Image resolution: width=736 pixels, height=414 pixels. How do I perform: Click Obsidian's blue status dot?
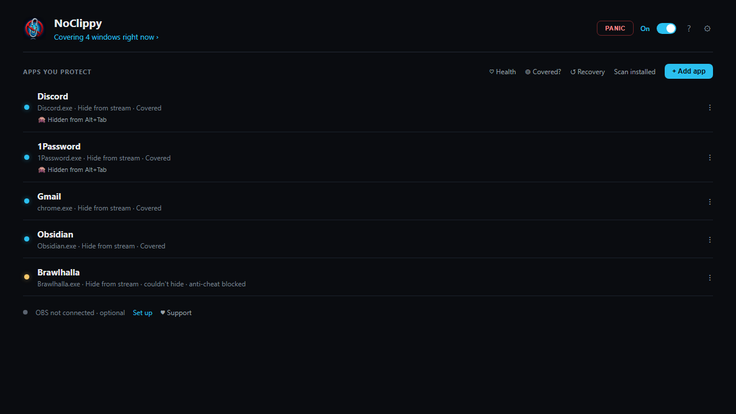coord(26,239)
